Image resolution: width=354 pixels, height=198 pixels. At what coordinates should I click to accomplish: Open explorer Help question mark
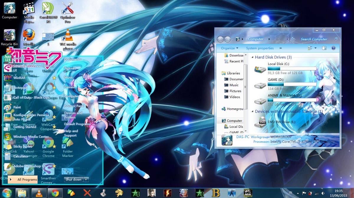pos(334,48)
